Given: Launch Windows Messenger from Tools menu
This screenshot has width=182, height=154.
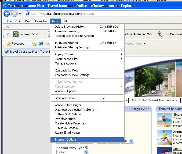Looking at the screenshot, I should pyautogui.click(x=87, y=105).
